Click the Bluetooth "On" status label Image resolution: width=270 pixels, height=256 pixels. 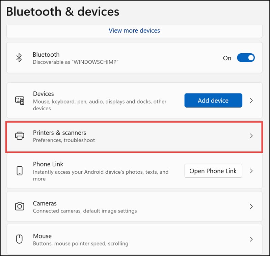pos(227,58)
